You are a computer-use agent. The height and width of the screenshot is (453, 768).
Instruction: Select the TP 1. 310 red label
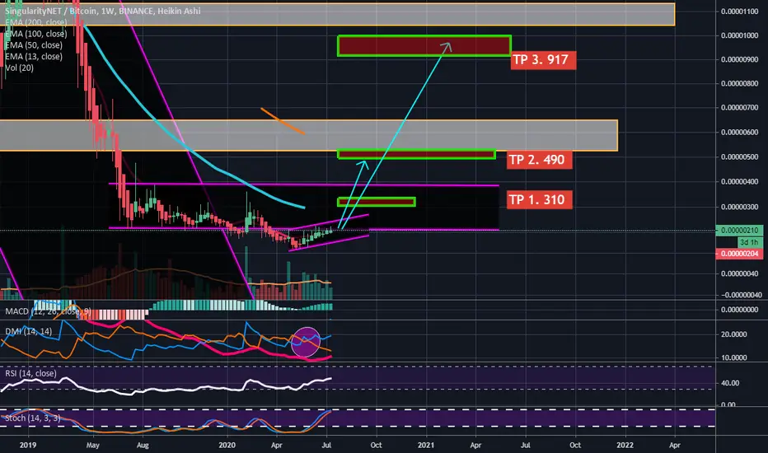pyautogui.click(x=539, y=200)
